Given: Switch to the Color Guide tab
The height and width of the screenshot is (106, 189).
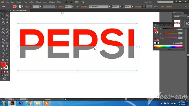Looking at the screenshot, I should pyautogui.click(x=164, y=25).
